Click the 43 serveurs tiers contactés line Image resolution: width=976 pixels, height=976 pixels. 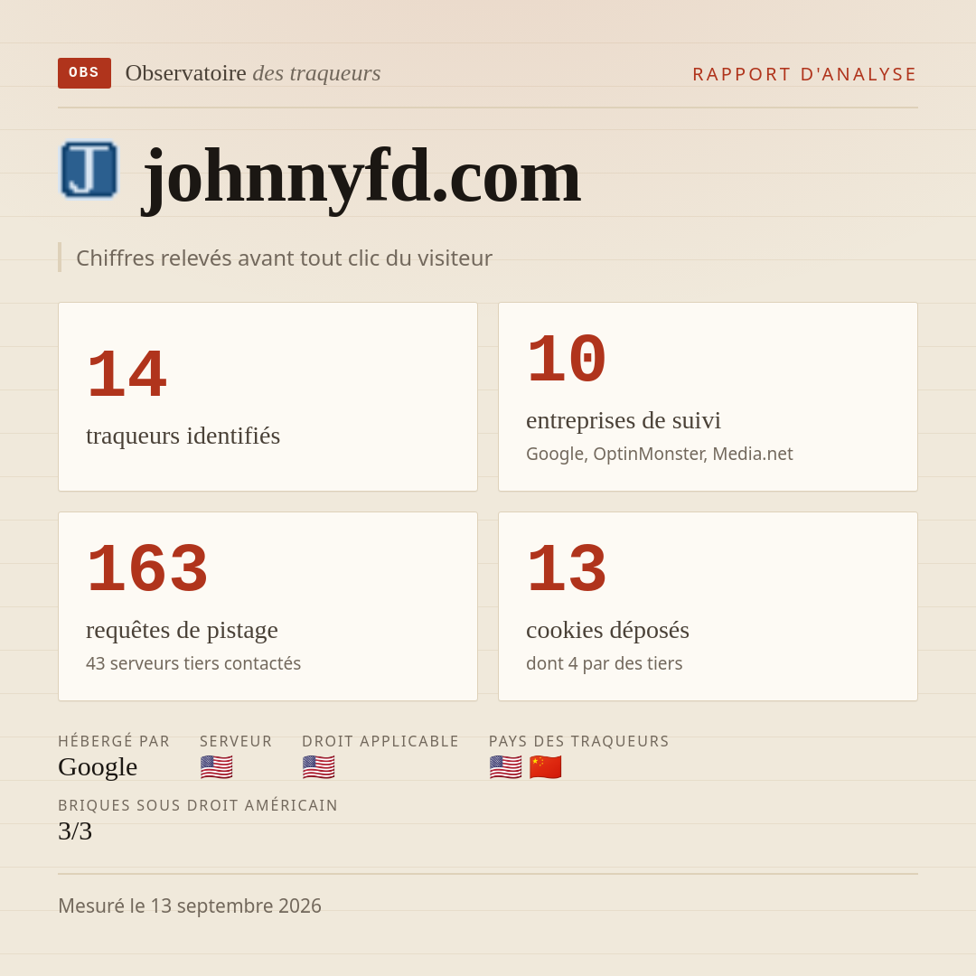(193, 663)
